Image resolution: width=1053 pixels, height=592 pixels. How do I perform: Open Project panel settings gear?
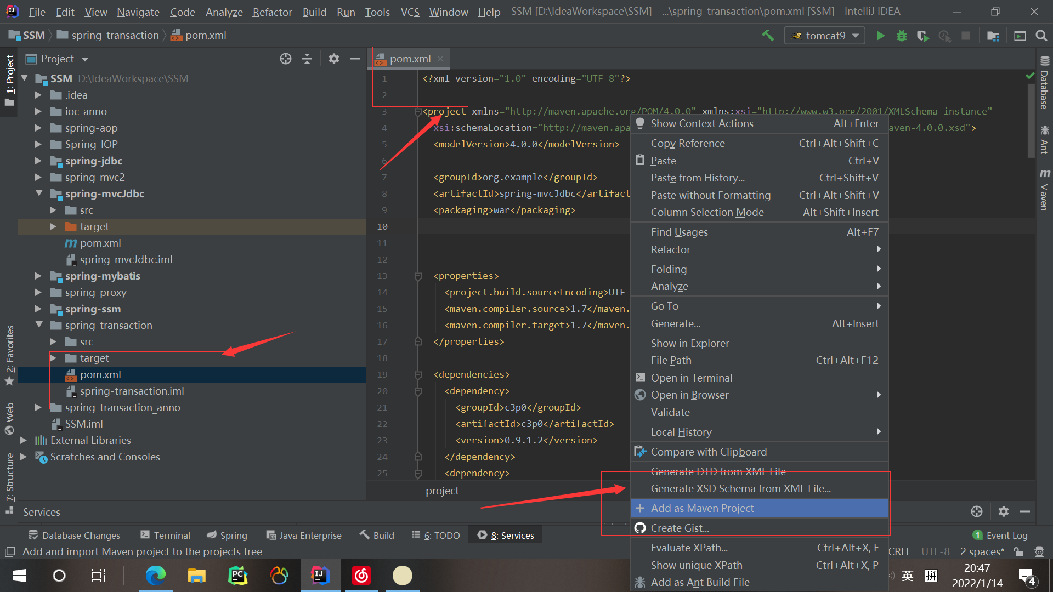pyautogui.click(x=333, y=59)
